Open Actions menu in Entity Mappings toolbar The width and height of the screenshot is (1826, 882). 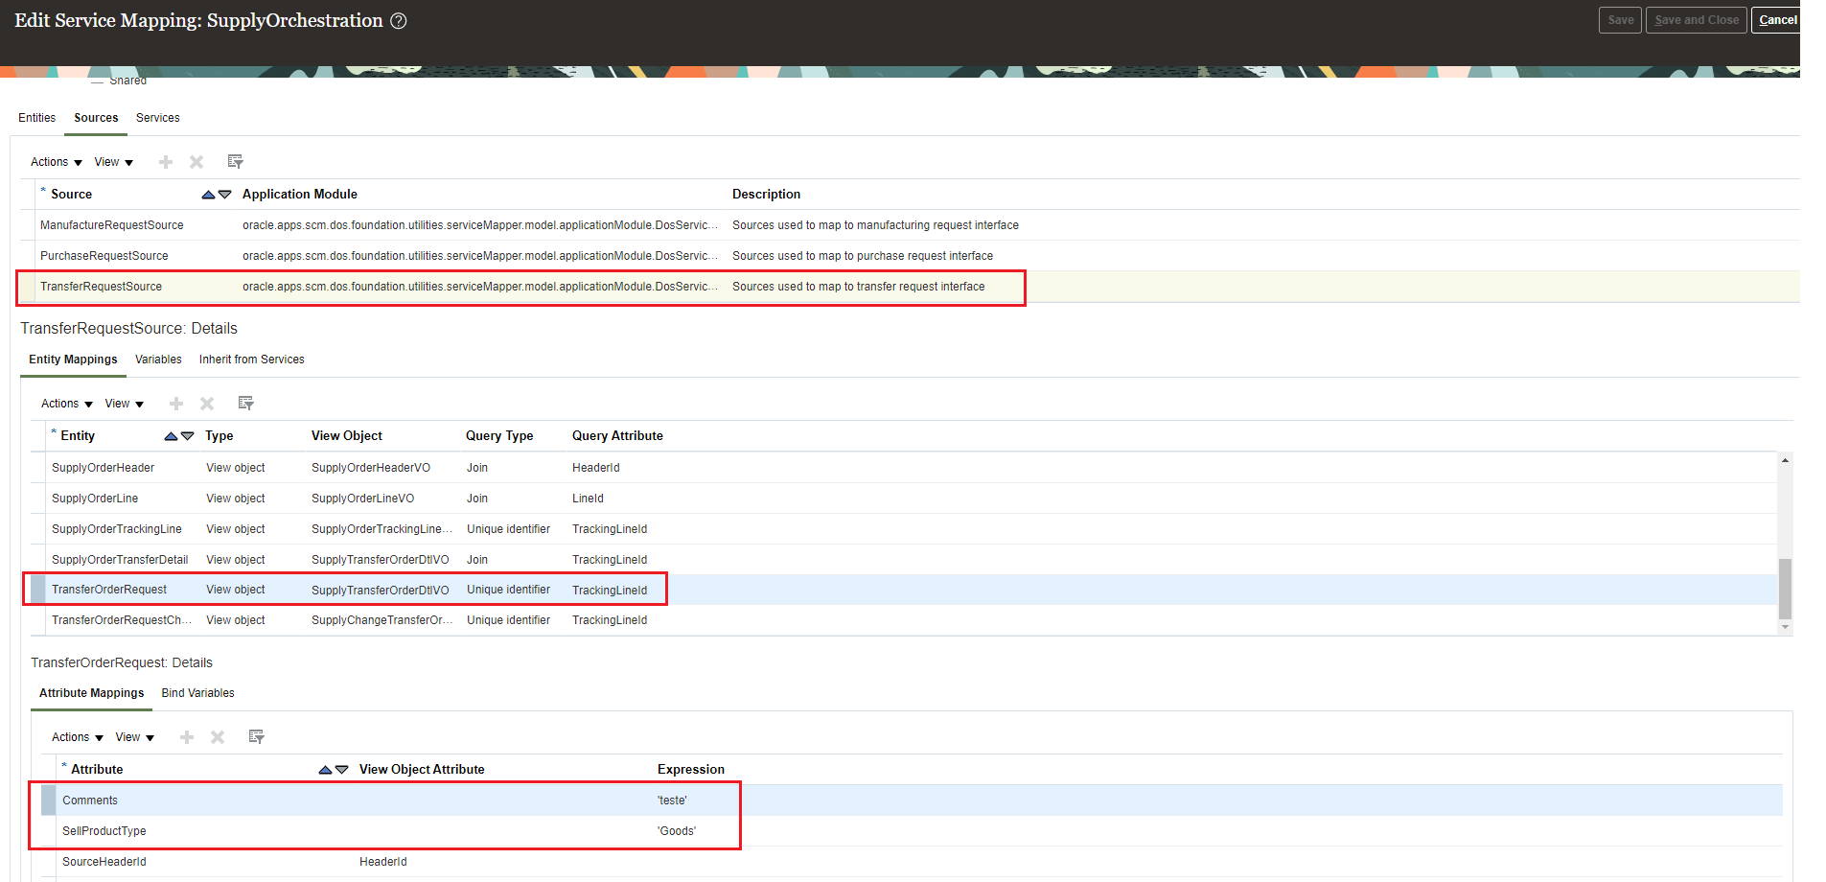[x=67, y=404]
